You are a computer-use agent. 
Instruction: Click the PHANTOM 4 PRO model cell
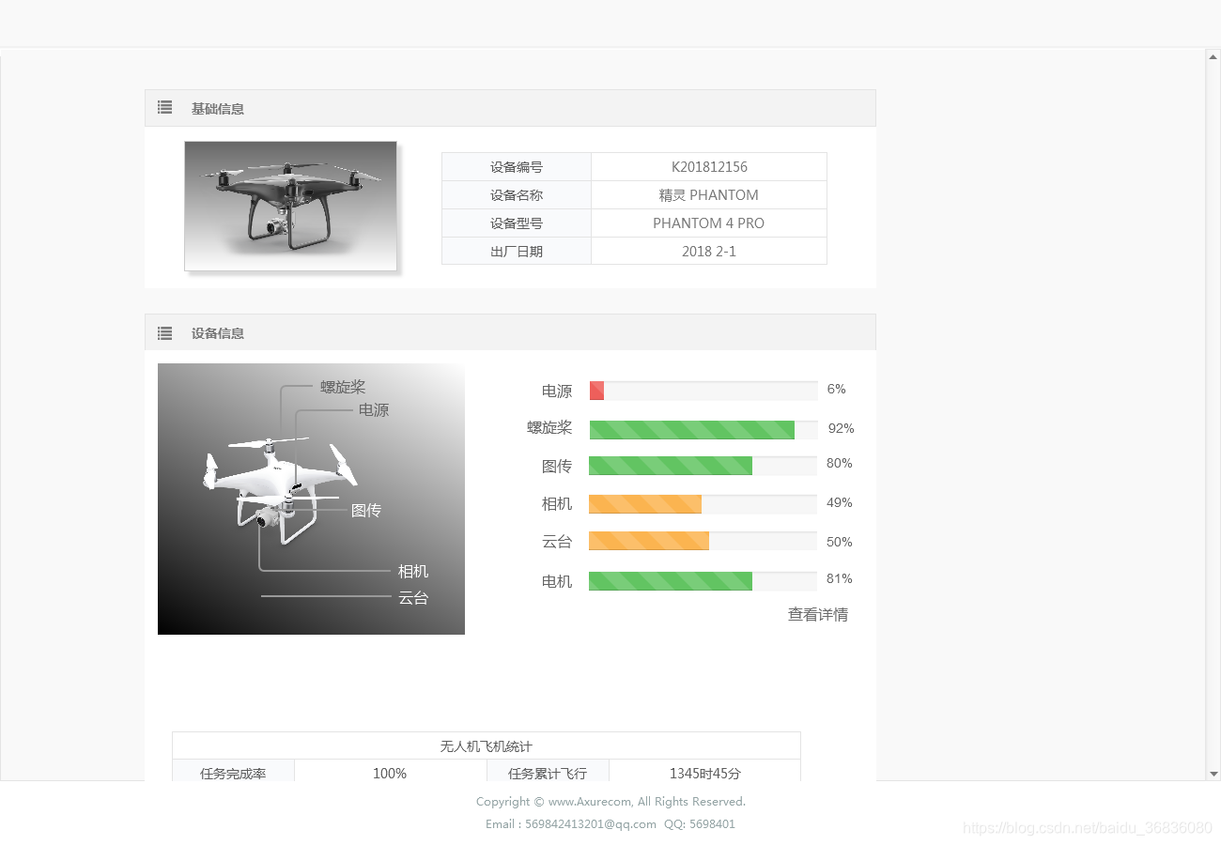709,223
